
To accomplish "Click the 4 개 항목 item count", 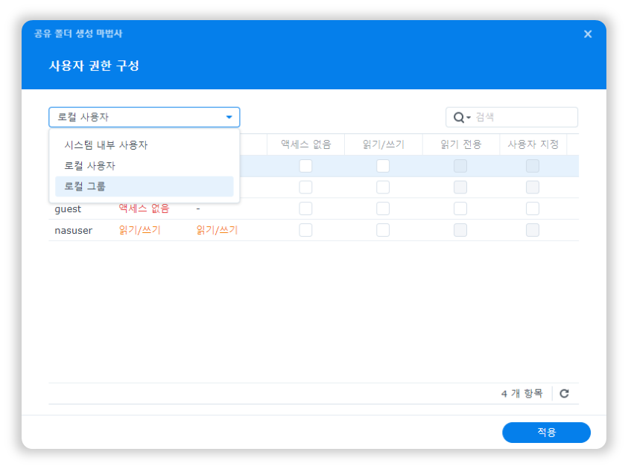I will coord(522,394).
